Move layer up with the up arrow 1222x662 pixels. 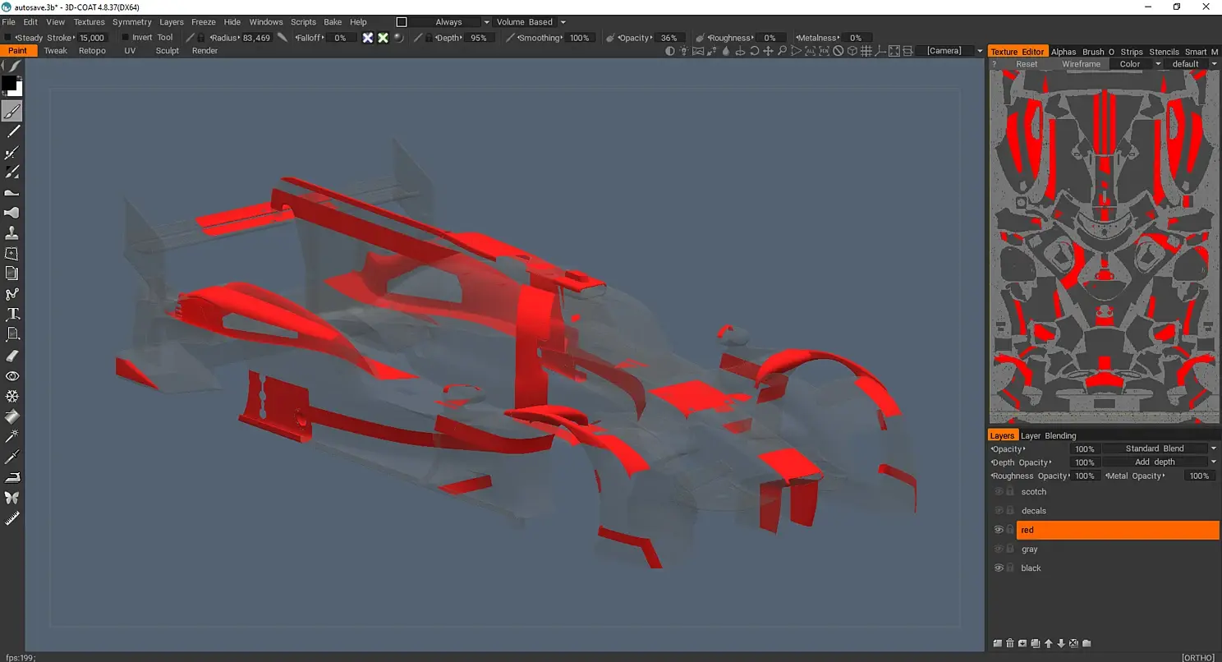(1049, 643)
